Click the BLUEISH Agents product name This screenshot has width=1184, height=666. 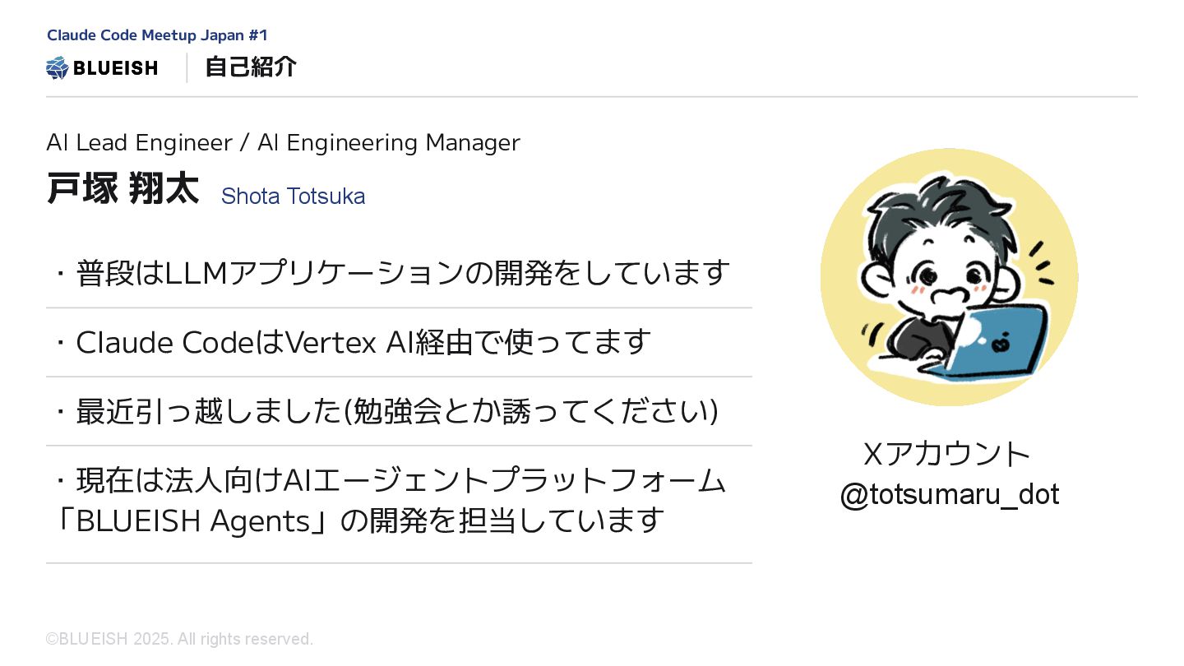click(x=191, y=520)
